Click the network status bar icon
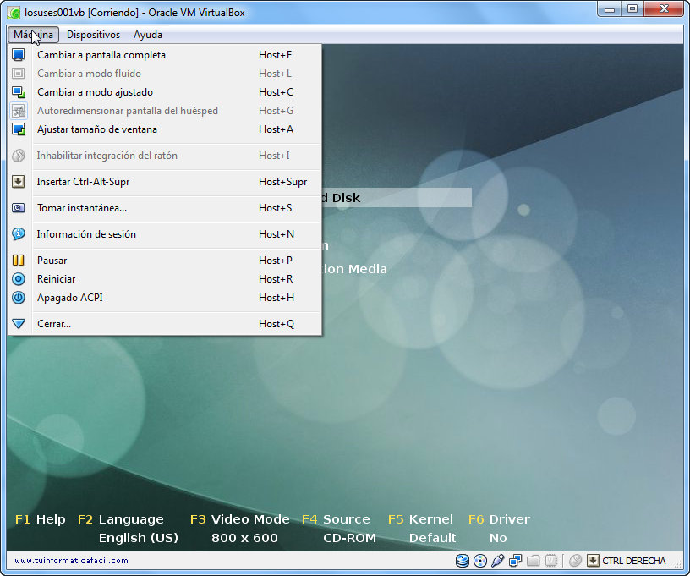Viewport: 690px width, 576px height. pyautogui.click(x=515, y=561)
